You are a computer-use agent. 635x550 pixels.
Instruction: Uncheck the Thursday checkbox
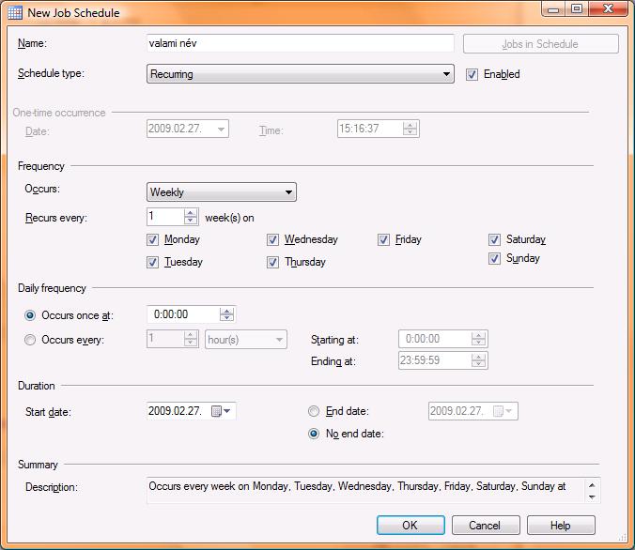coord(272,262)
